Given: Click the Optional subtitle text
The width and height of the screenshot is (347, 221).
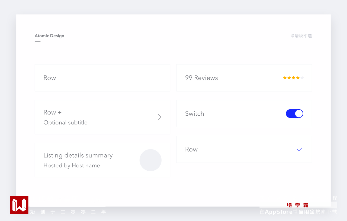Looking at the screenshot, I should pyautogui.click(x=65, y=122).
